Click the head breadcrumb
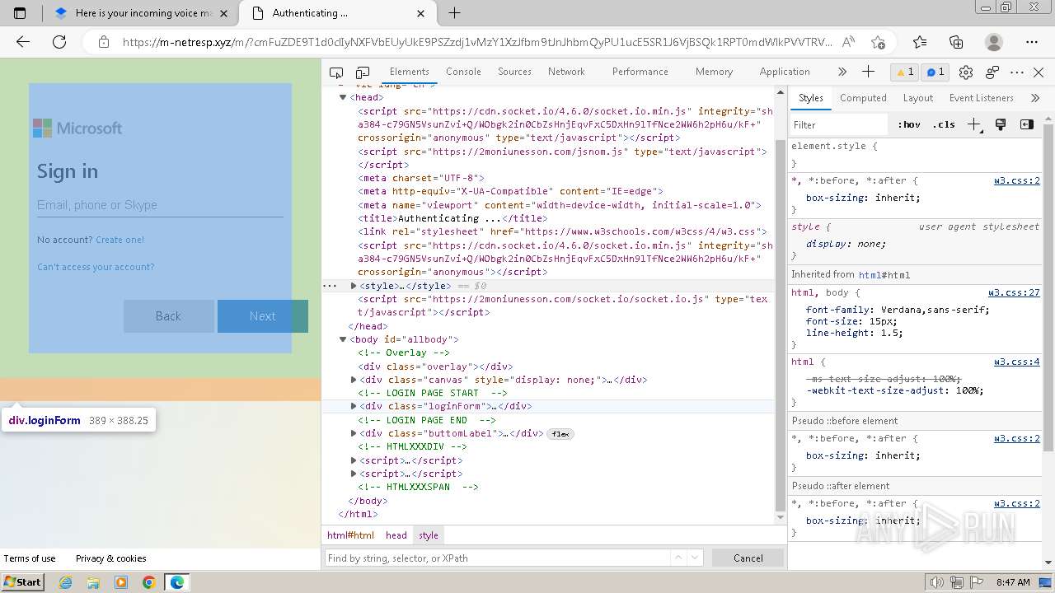The width and height of the screenshot is (1055, 593). (x=396, y=535)
